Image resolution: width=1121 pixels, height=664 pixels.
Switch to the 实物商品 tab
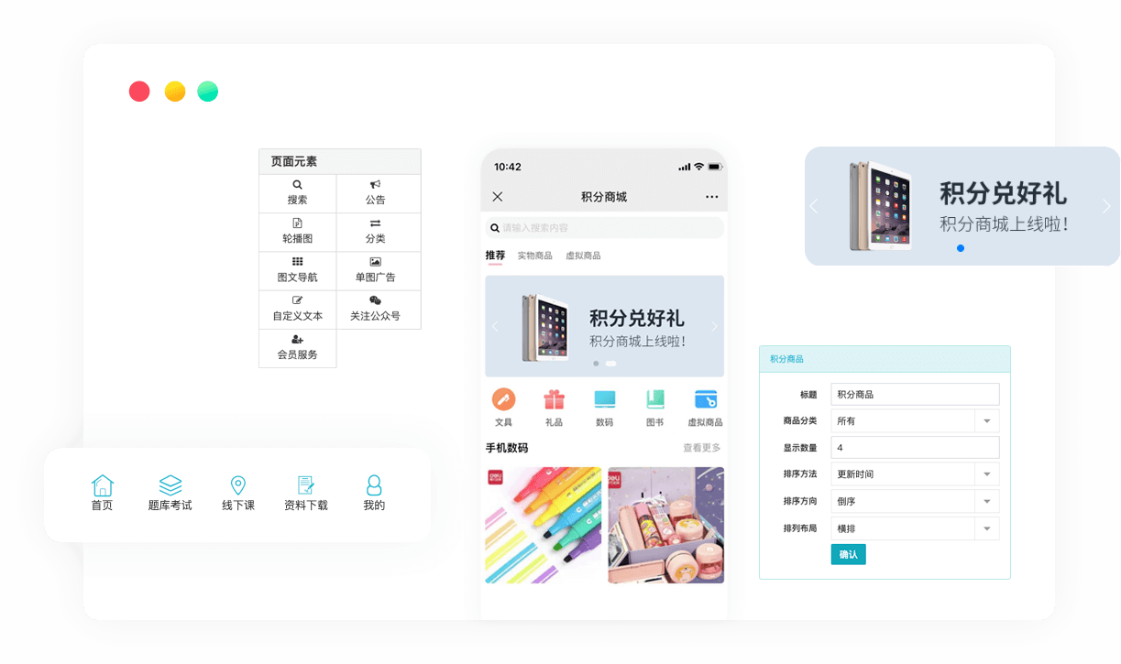pyautogui.click(x=534, y=256)
